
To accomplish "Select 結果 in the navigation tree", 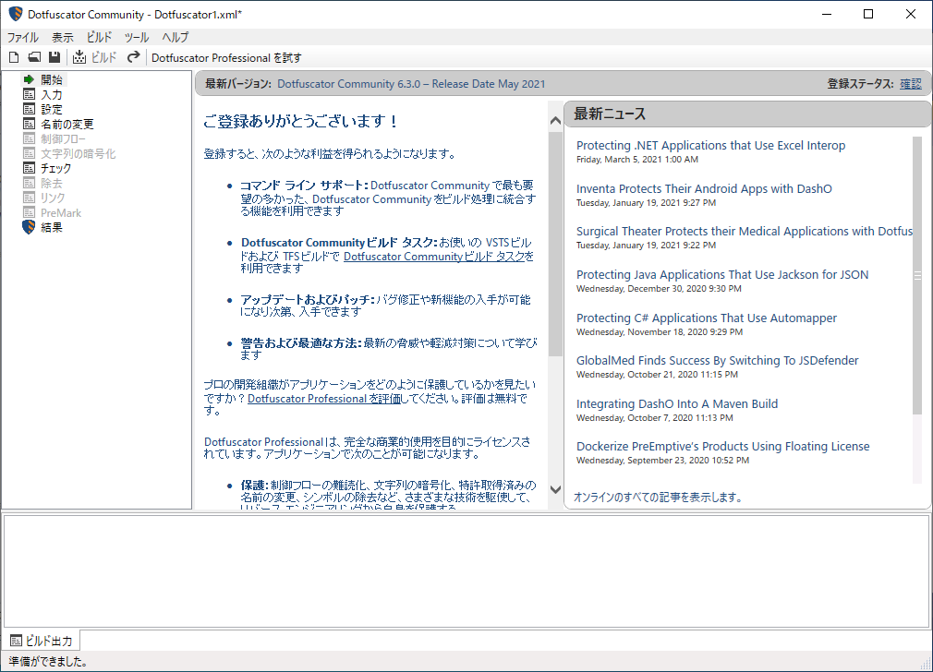I will [52, 227].
